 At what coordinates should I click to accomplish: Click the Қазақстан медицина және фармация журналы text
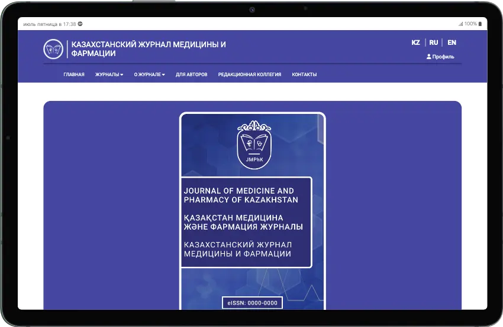(x=243, y=223)
